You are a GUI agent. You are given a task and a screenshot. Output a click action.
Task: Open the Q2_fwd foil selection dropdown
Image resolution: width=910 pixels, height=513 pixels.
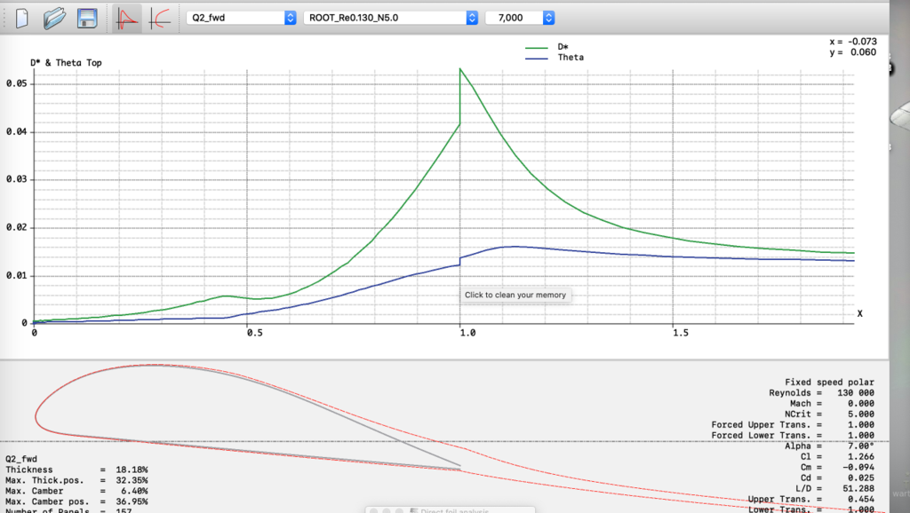pos(243,18)
